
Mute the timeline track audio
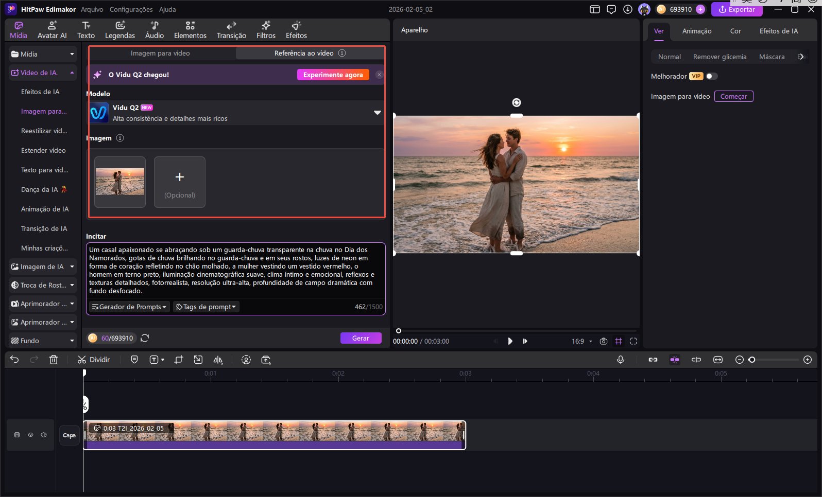[44, 435]
